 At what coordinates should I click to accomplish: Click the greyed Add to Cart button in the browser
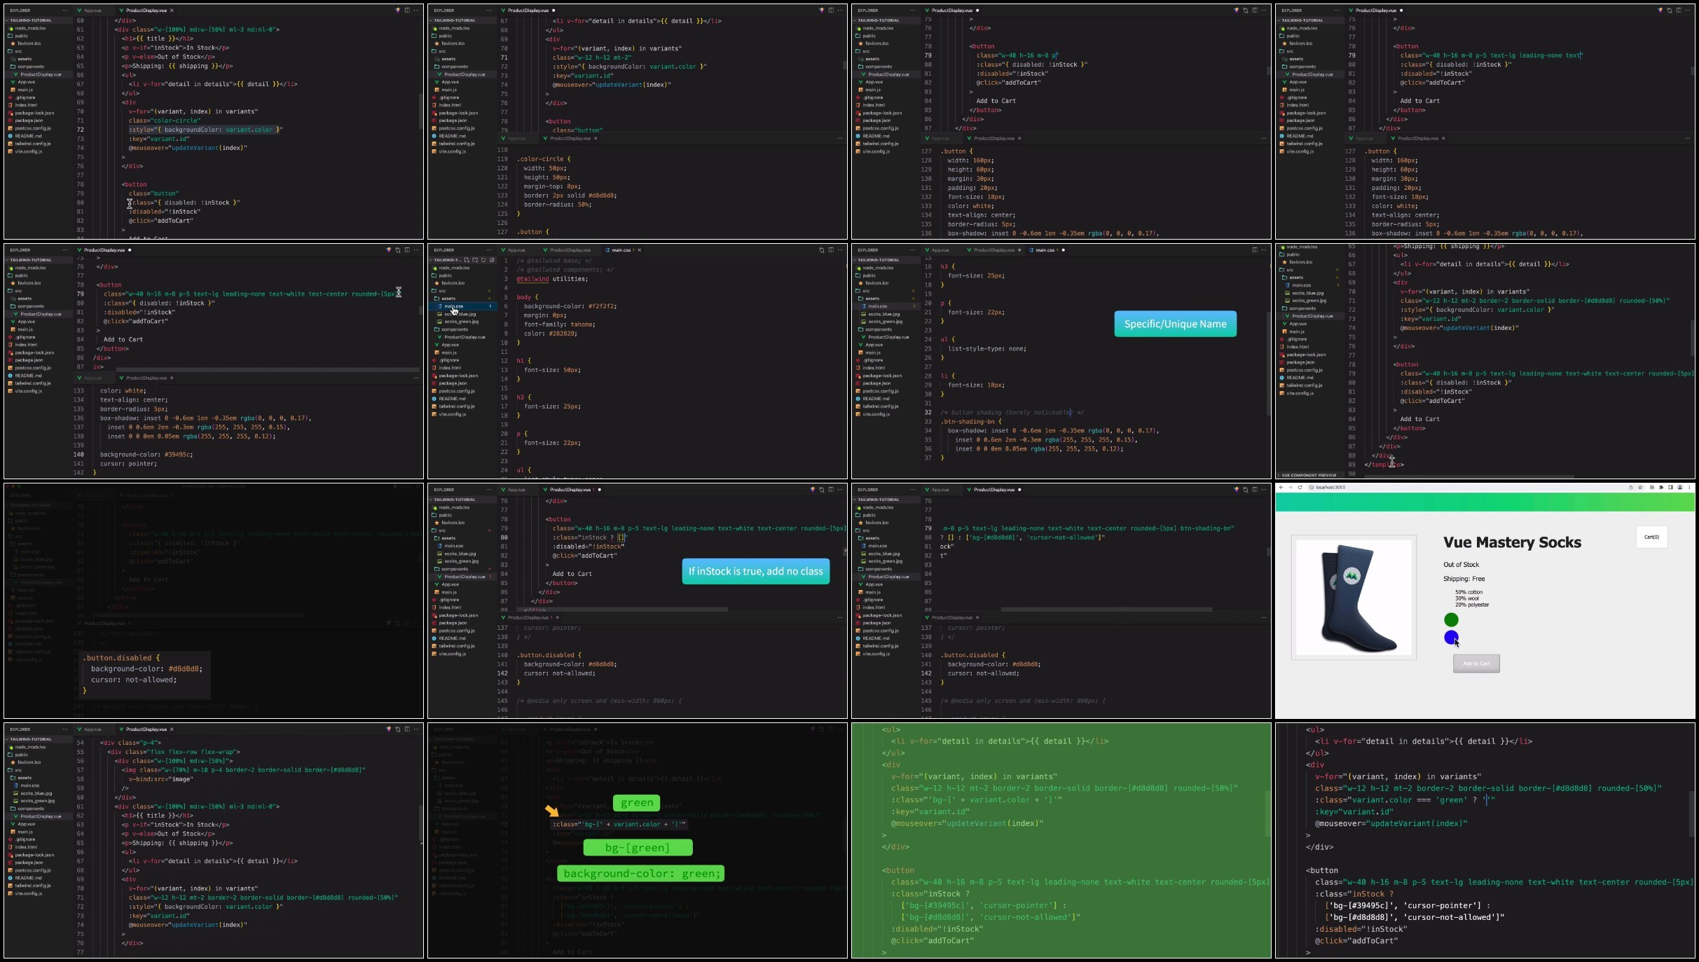(x=1476, y=664)
